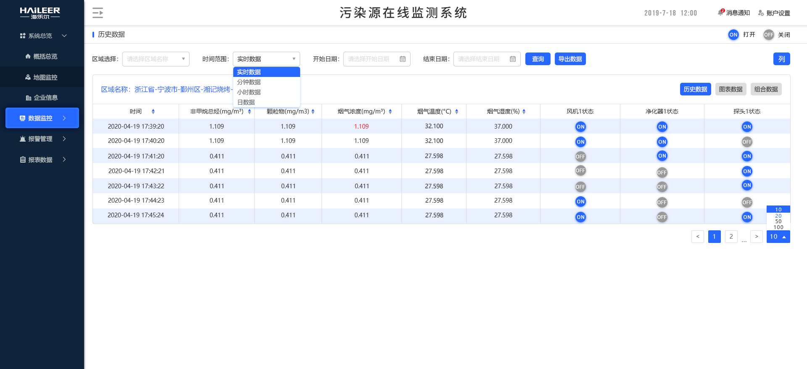Sort the 非甲烷总烃 column
The width and height of the screenshot is (807, 369).
tap(249, 111)
